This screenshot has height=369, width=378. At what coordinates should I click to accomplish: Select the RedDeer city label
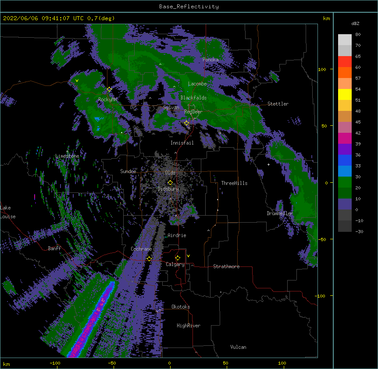193,112
